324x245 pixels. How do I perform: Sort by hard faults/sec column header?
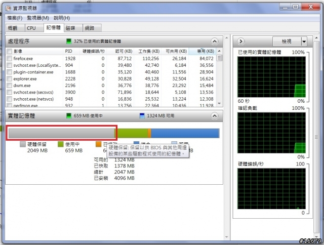pyautogui.click(x=93, y=51)
